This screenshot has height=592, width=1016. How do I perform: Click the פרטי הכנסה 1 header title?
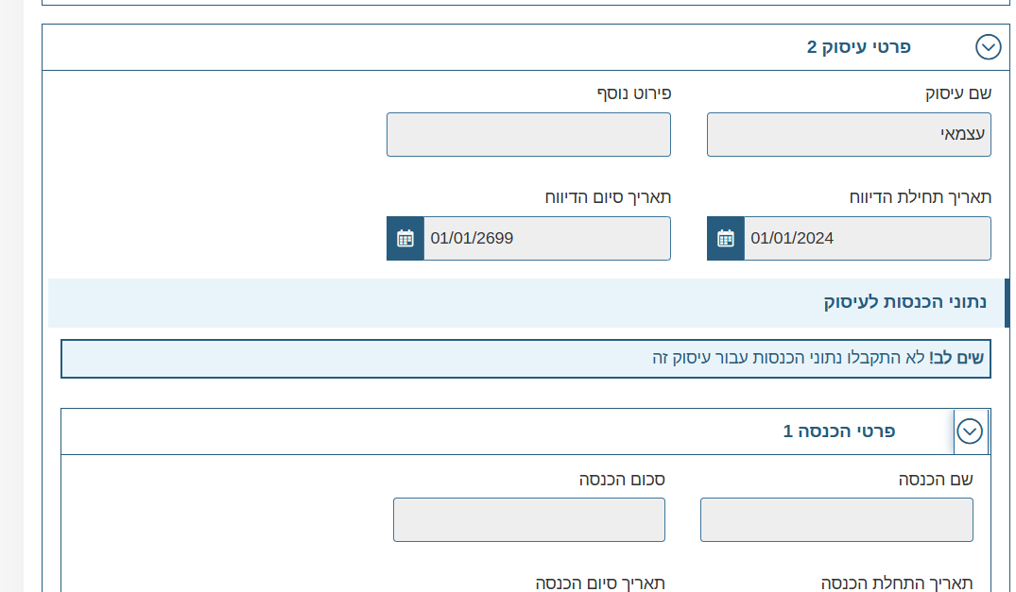839,431
